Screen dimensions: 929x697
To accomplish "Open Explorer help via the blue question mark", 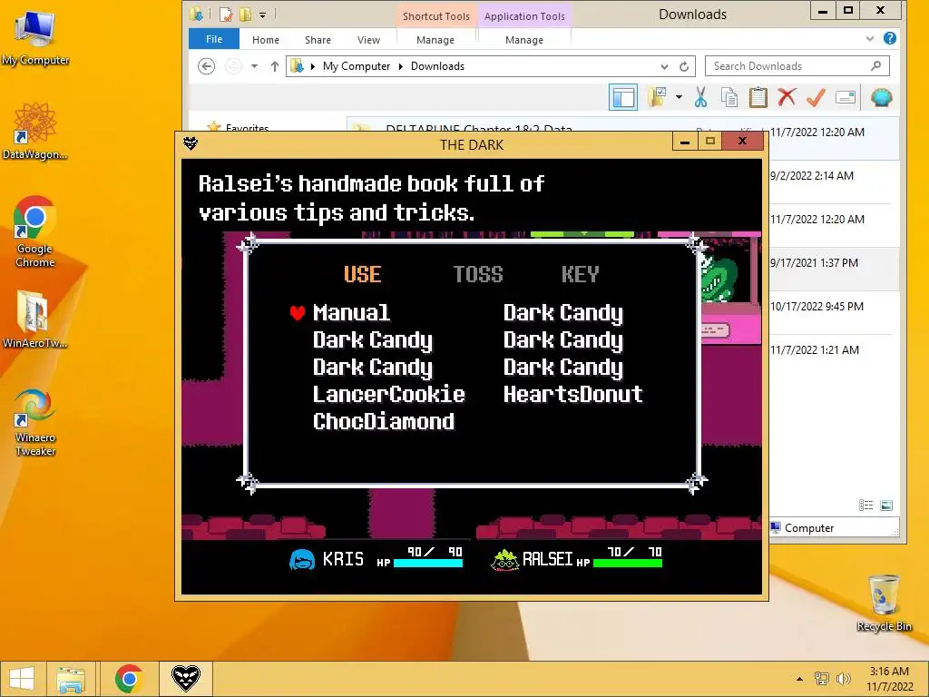I will pyautogui.click(x=889, y=38).
